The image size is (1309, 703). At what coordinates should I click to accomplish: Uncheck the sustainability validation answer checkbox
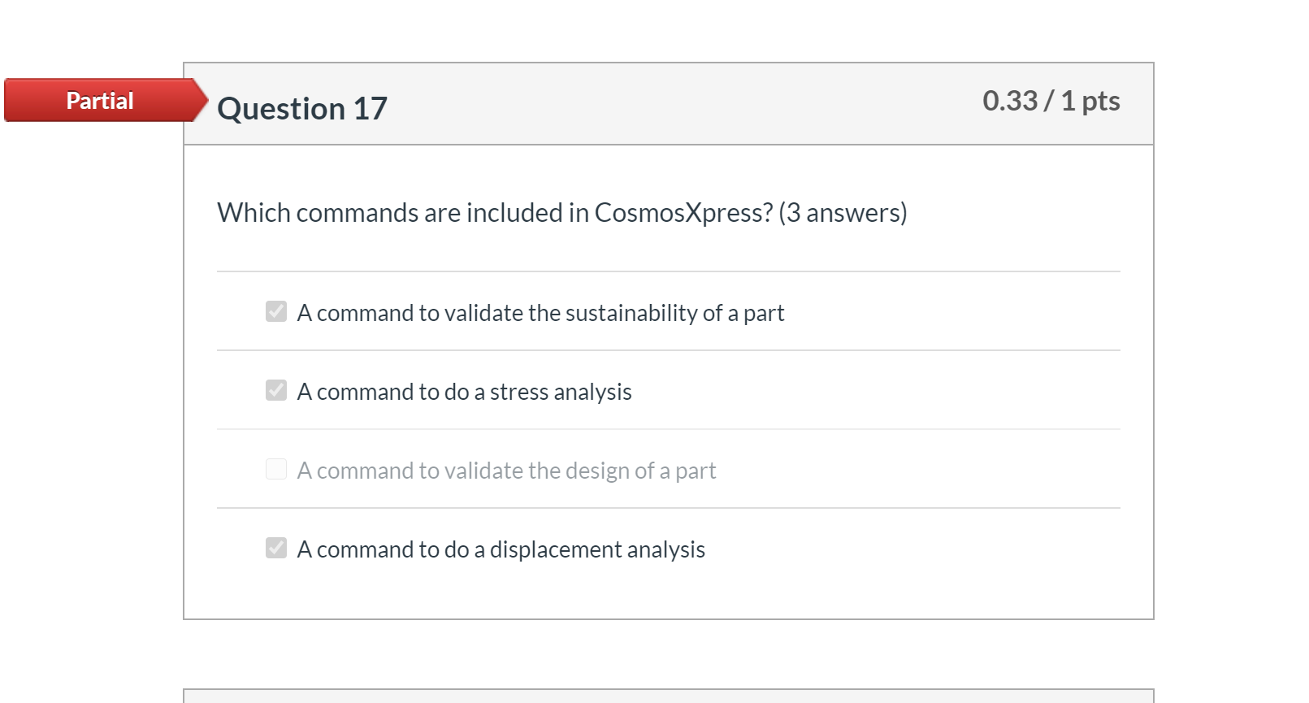(276, 312)
